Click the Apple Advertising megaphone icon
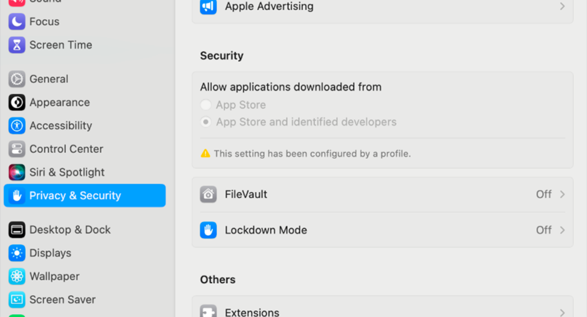 click(208, 6)
